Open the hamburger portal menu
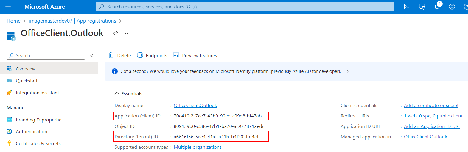Screen dimensions: 468x152 tap(8, 7)
